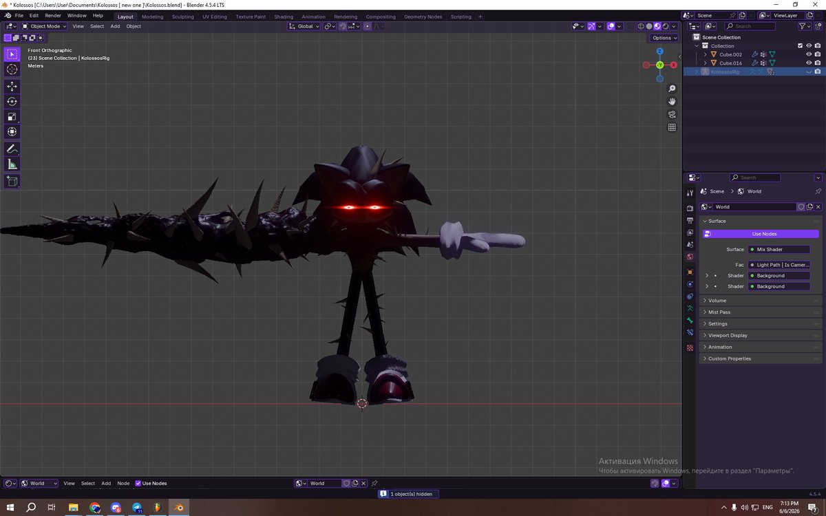826x516 pixels.
Task: Click the positive X axis gizmo ball
Action: [673, 65]
